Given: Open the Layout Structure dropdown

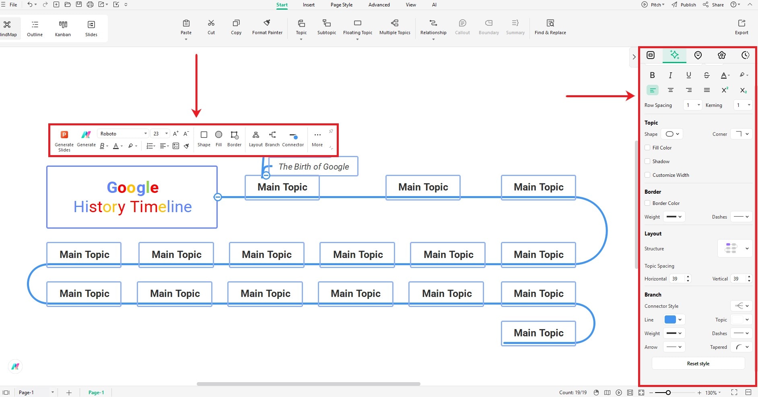Looking at the screenshot, I should pyautogui.click(x=735, y=248).
